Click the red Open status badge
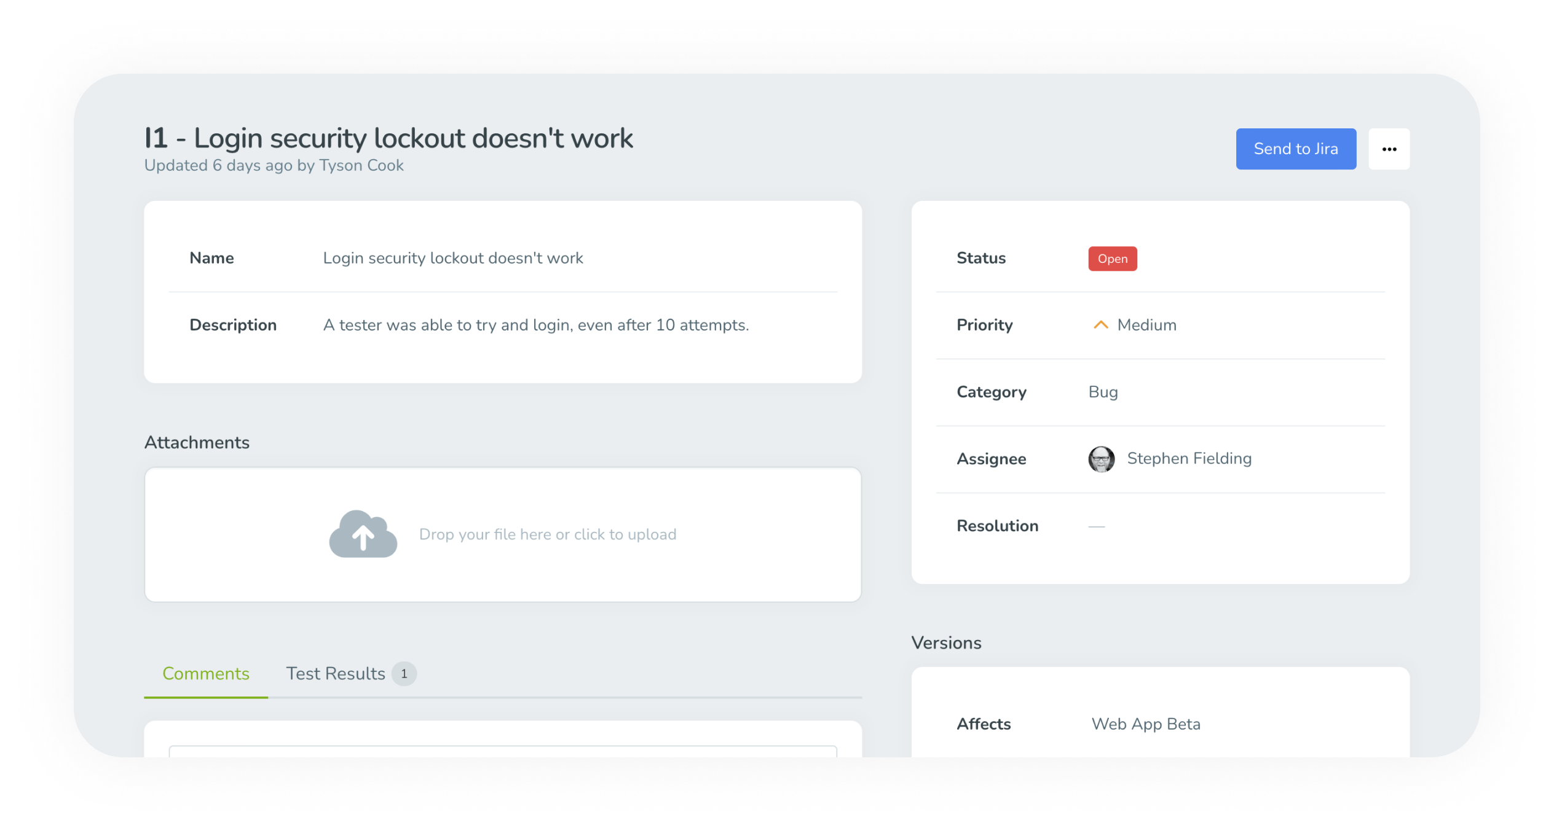Image resolution: width=1554 pixels, height=831 pixels. (1112, 258)
